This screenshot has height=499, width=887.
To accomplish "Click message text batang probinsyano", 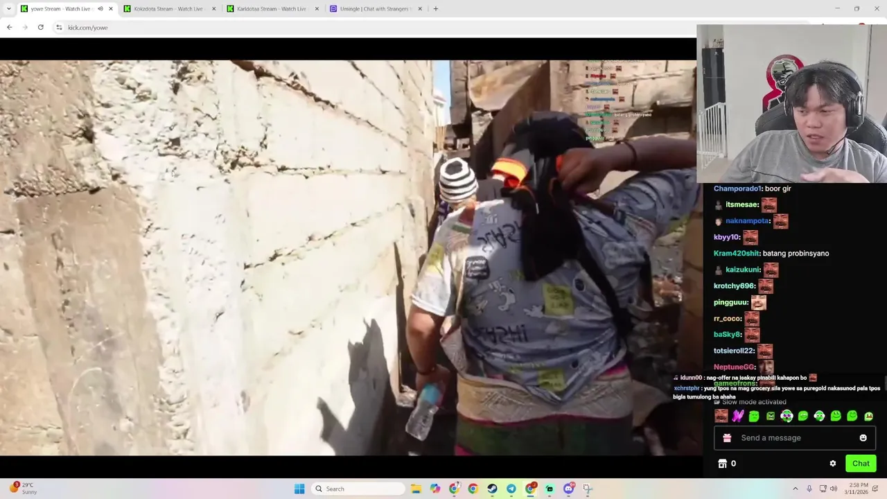I will tap(796, 254).
